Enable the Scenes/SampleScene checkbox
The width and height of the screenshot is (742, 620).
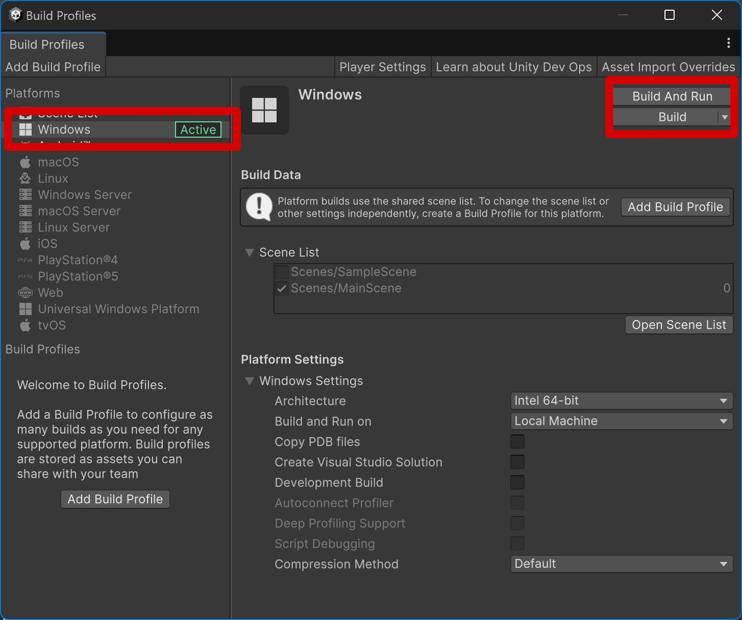point(282,272)
